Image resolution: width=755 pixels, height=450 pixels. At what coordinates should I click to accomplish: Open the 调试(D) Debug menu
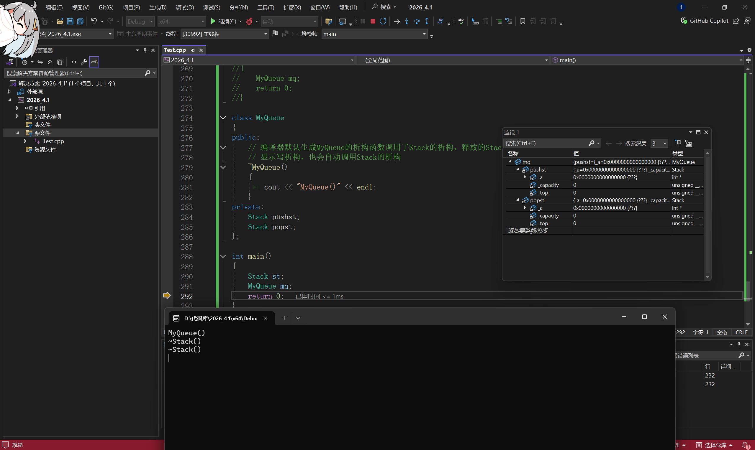pyautogui.click(x=185, y=7)
